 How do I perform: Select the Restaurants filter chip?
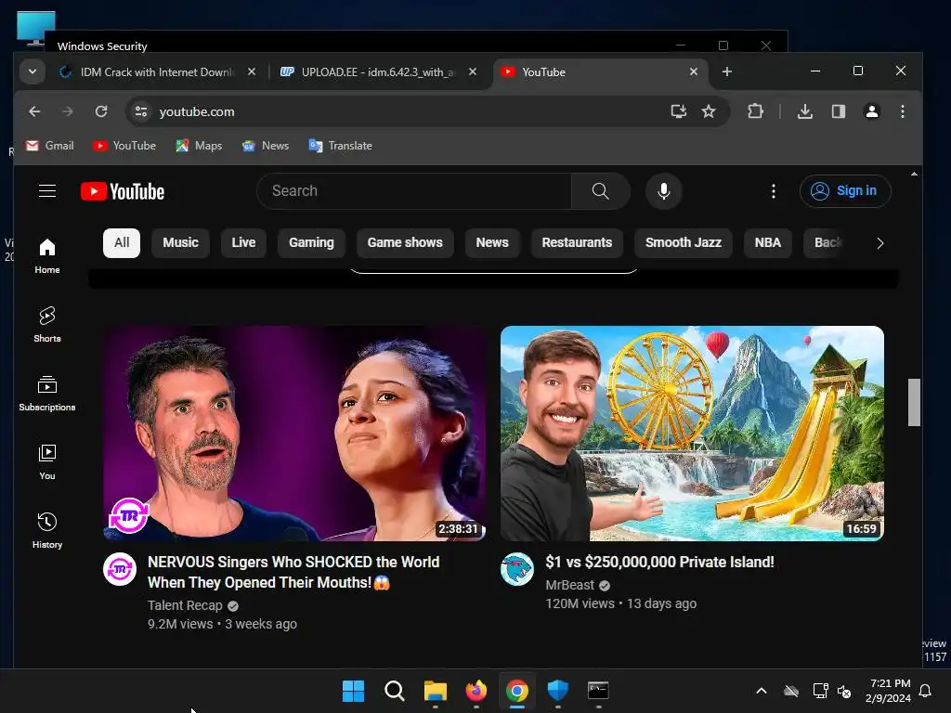577,242
